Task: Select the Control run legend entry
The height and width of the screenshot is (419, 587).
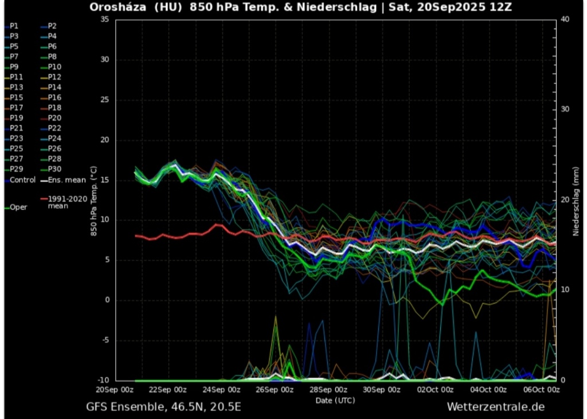Action: tap(22, 180)
